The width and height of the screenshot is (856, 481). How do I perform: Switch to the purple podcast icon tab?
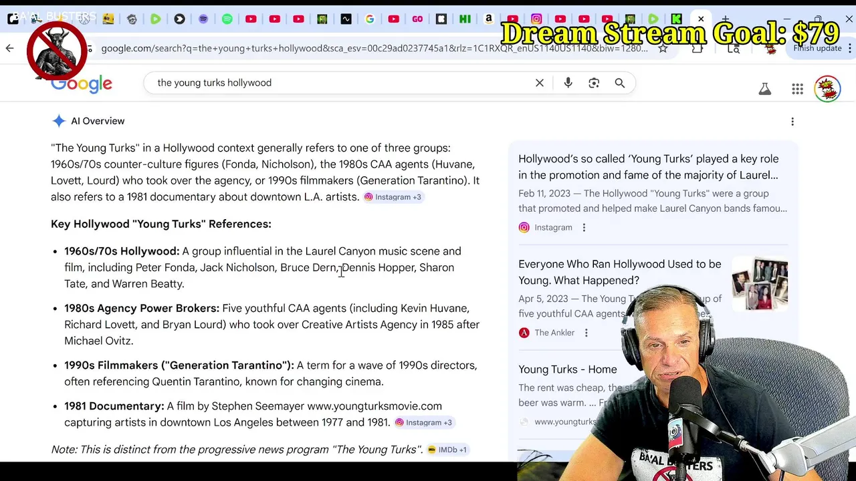tap(203, 19)
